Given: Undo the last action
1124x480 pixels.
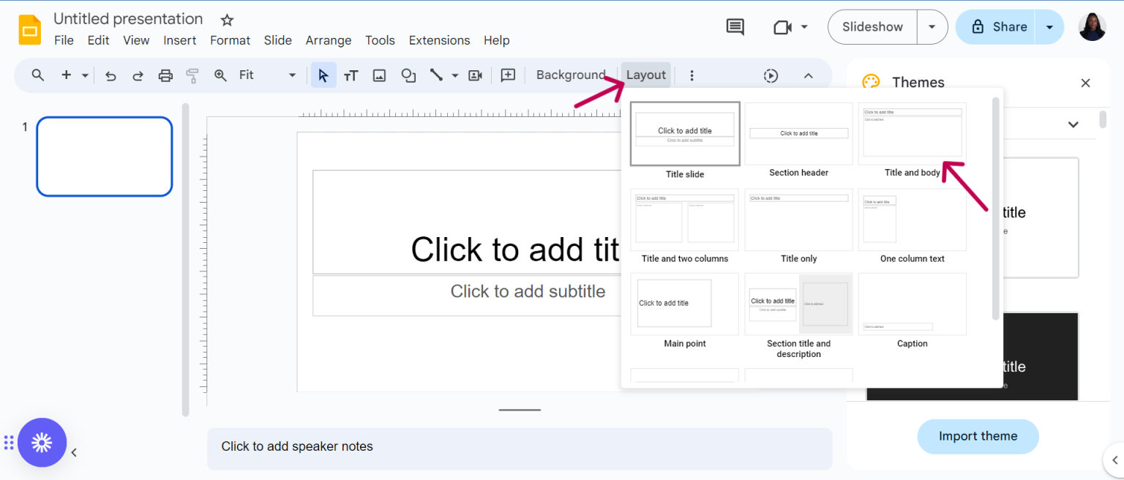Looking at the screenshot, I should click(x=110, y=75).
